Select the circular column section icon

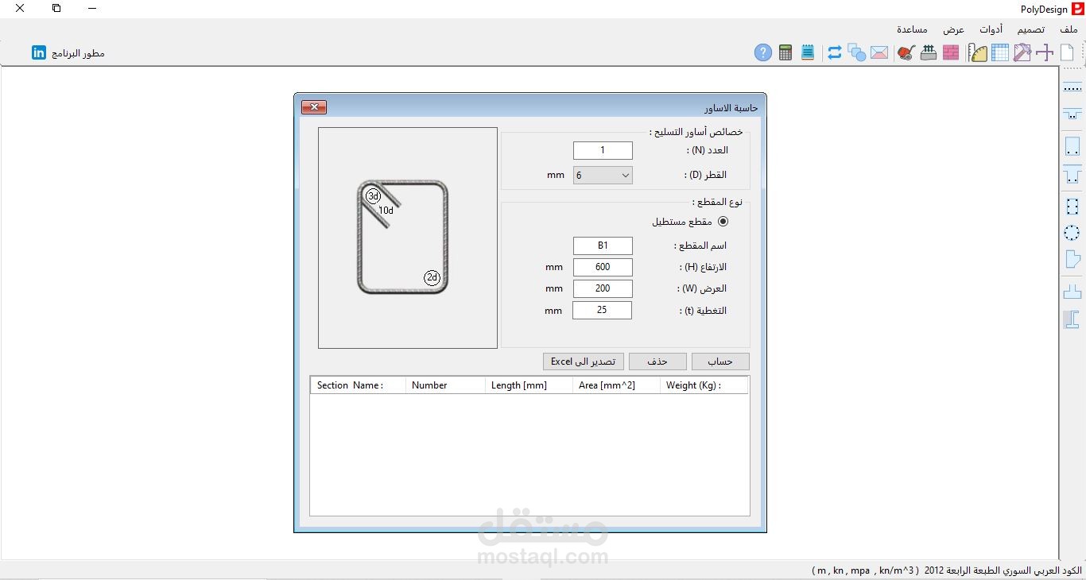[x=1072, y=233]
